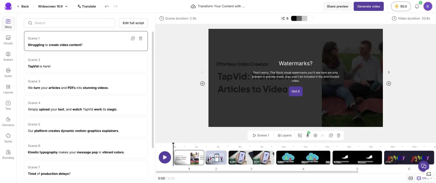Open the Audio panel
This screenshot has width=436, height=183.
click(8, 73)
